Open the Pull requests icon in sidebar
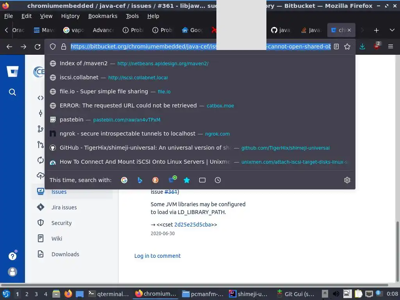This screenshot has width=400, height=300. 40,145
